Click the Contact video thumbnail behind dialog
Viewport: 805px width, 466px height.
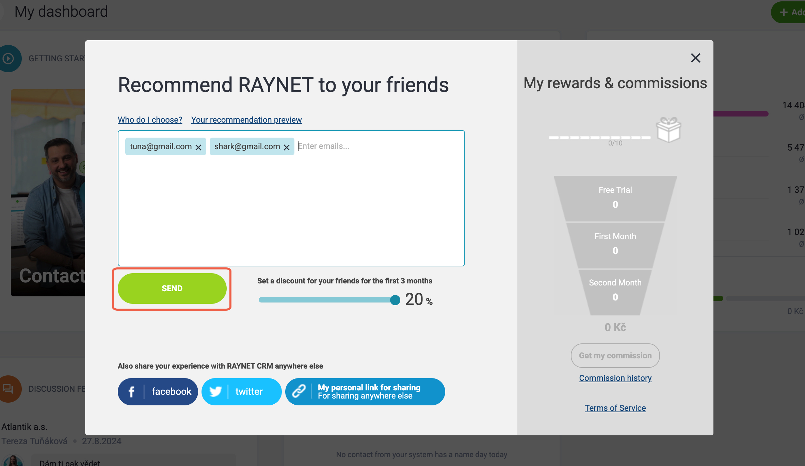(48, 192)
